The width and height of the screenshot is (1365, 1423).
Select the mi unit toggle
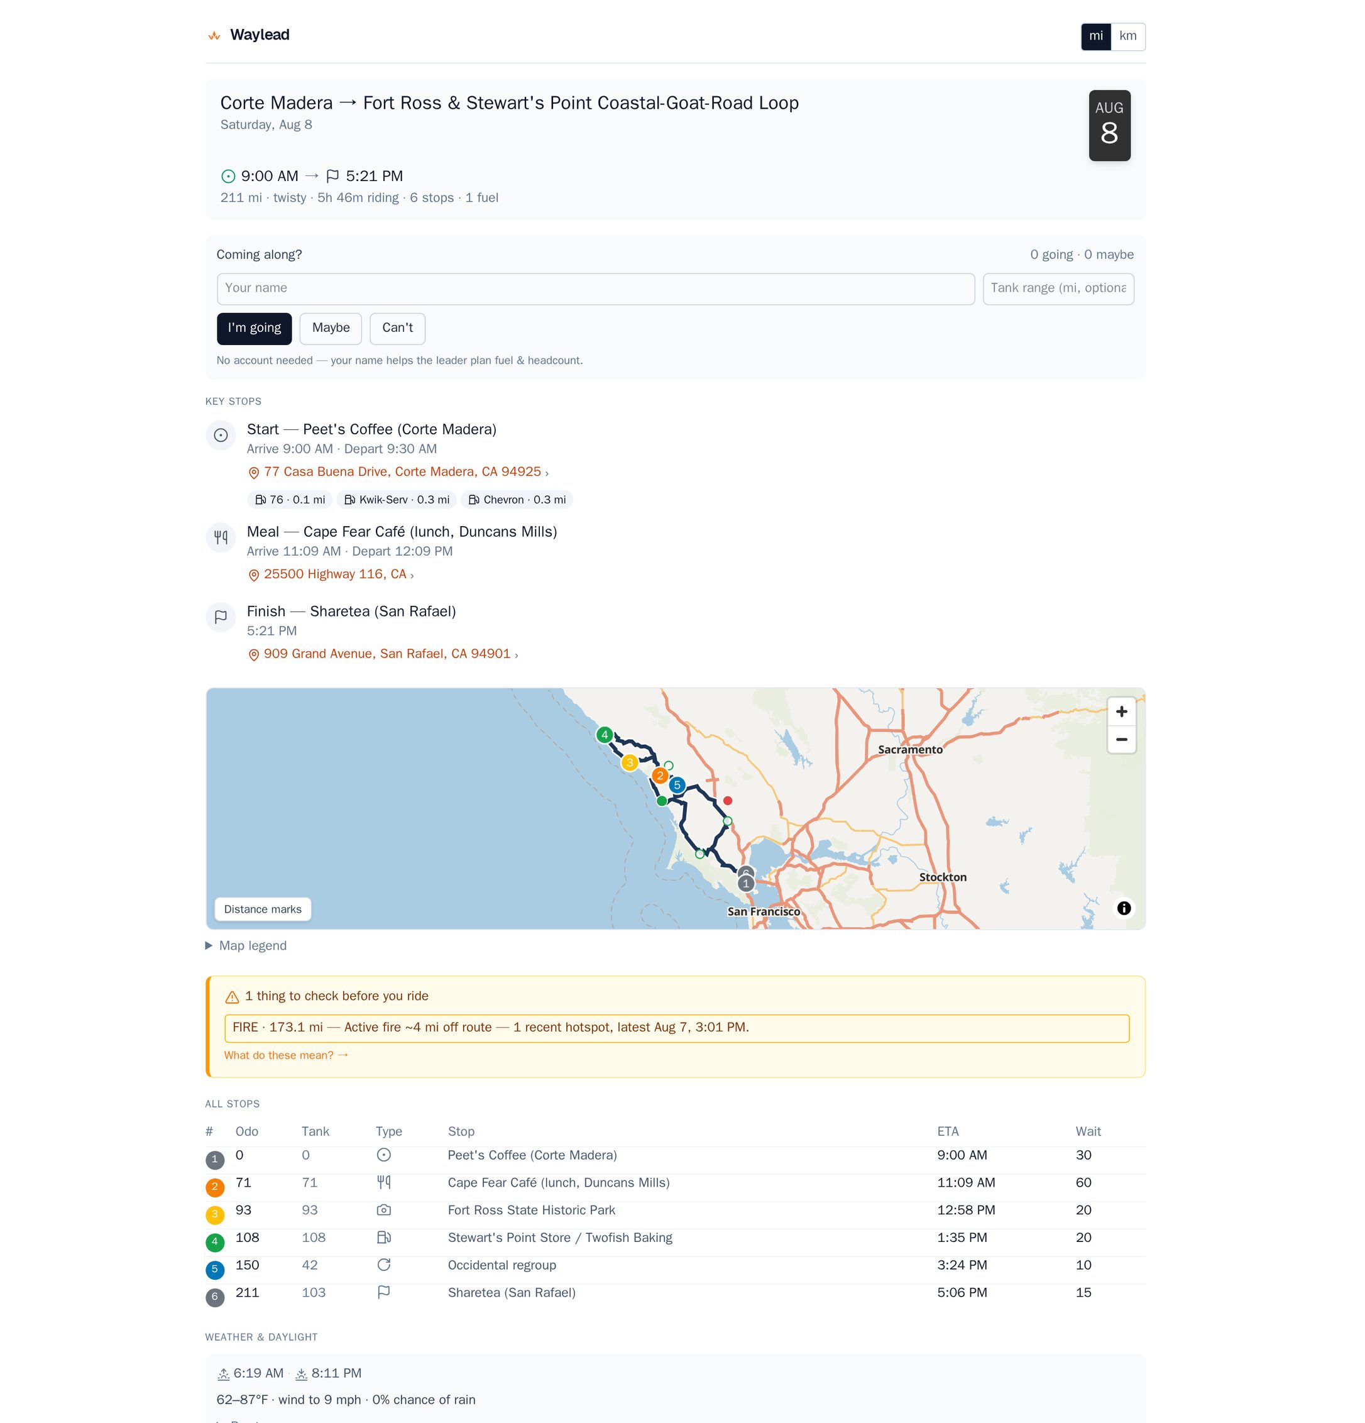click(x=1095, y=36)
